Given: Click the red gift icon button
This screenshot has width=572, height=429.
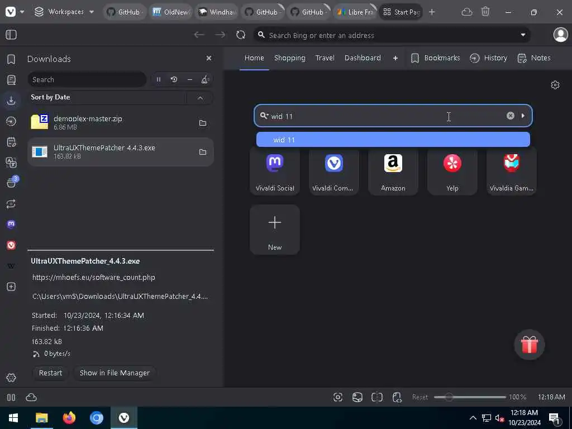Looking at the screenshot, I should (529, 344).
